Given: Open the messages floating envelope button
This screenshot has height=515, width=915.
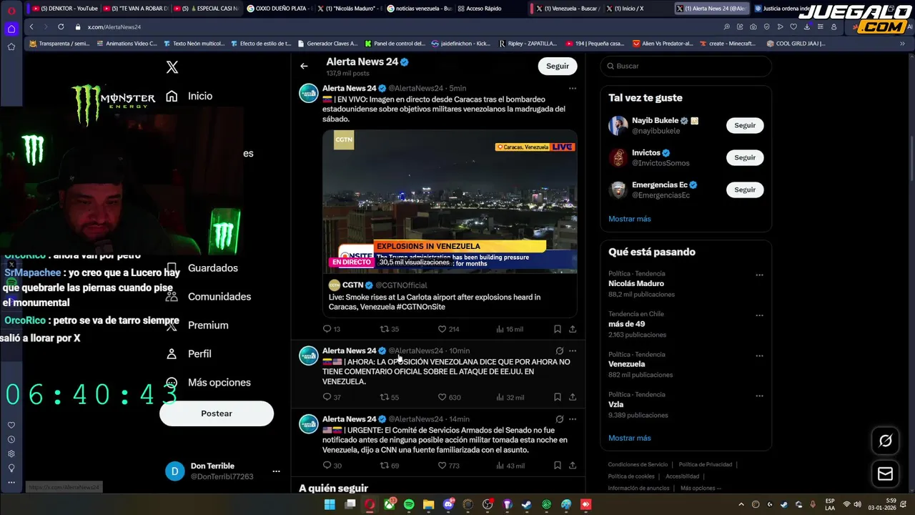Looking at the screenshot, I should [885, 474].
